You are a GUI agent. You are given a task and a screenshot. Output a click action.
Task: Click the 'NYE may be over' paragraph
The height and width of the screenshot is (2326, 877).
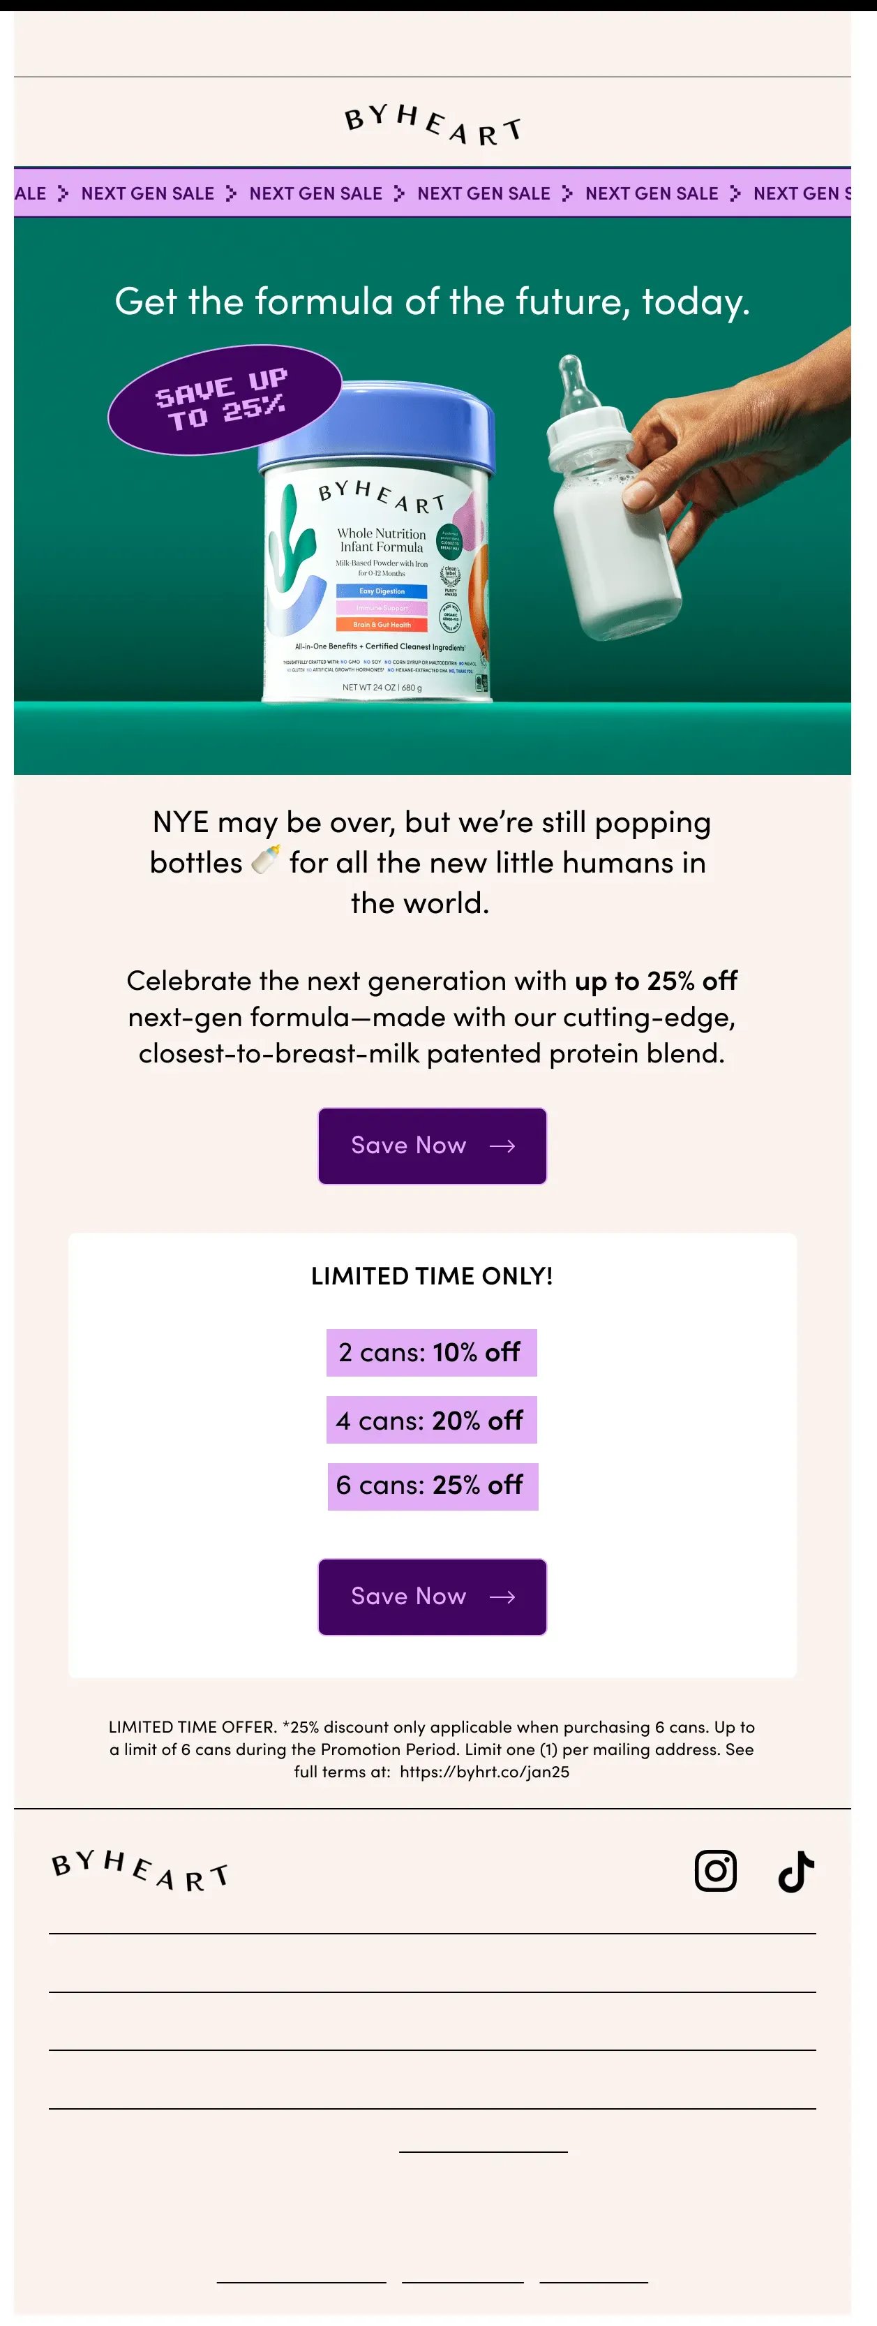coord(432,861)
